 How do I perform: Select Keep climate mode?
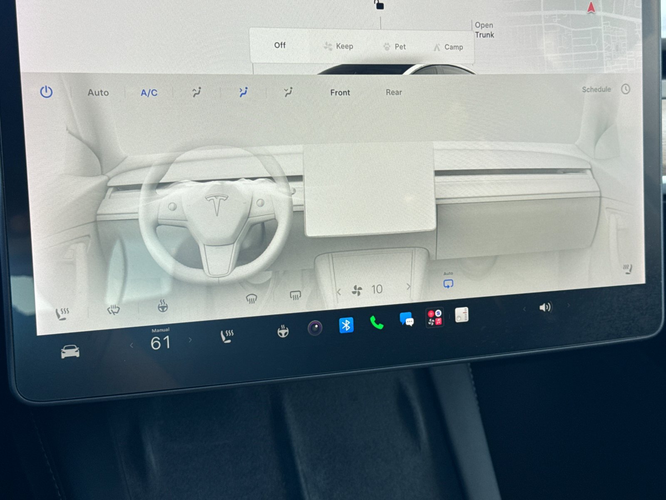[x=338, y=46]
